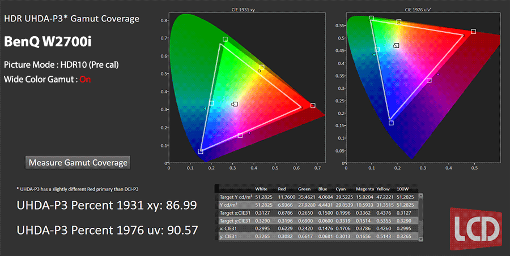Select the Picture Mode : HDR10 (Pre cal) text
This screenshot has height=256, width=510.
(61, 65)
